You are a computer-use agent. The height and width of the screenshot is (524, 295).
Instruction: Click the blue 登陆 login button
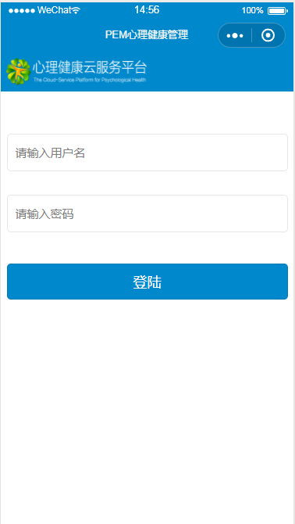point(147,282)
